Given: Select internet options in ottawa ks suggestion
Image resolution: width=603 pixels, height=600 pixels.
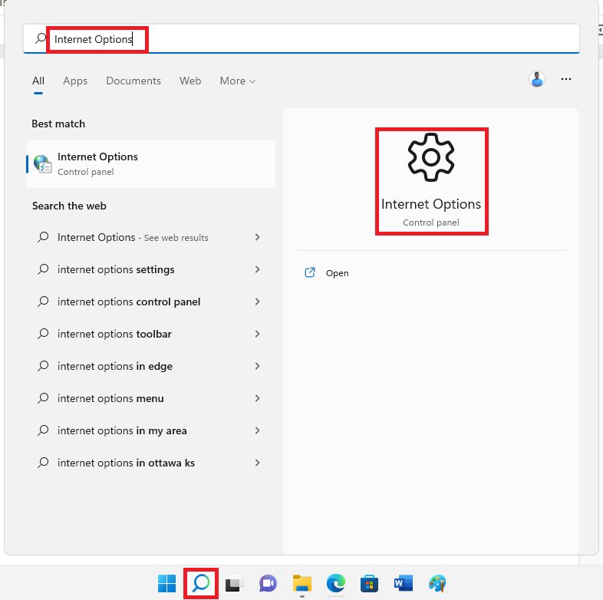Looking at the screenshot, I should point(150,463).
